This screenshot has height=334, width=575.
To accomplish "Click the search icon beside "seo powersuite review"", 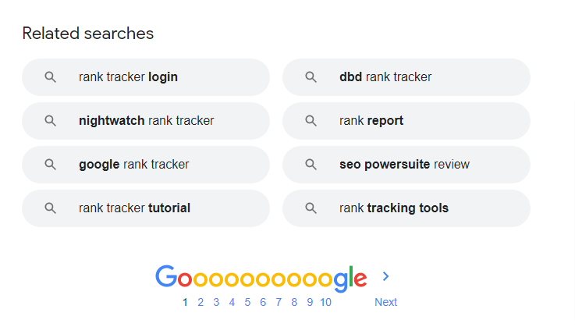I will [x=311, y=165].
